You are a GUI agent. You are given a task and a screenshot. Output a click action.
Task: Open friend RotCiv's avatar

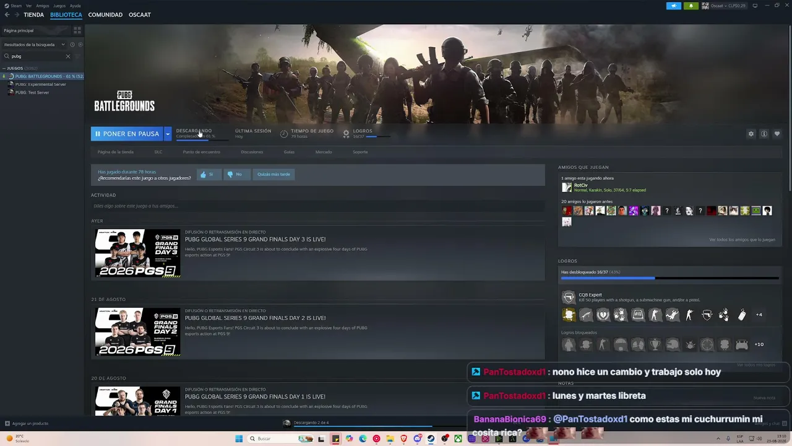pyautogui.click(x=567, y=187)
